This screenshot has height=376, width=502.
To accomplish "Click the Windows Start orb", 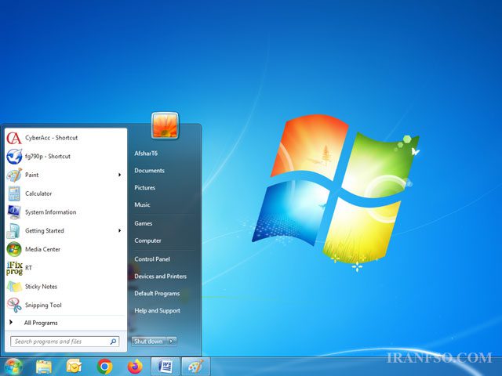I will pos(13,367).
